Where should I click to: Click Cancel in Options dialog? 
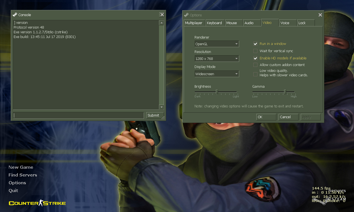(288, 117)
